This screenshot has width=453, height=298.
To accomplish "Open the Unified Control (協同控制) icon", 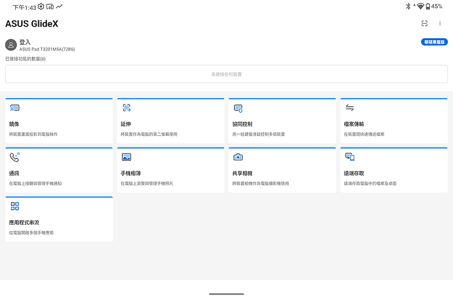I will point(238,109).
